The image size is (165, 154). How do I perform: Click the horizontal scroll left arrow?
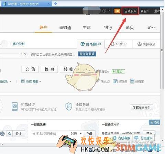pyautogui.click(x=2, y=144)
